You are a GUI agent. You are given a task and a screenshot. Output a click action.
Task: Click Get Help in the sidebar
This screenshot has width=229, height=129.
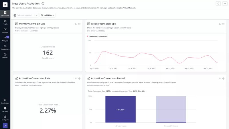pyautogui.click(x=5, y=109)
